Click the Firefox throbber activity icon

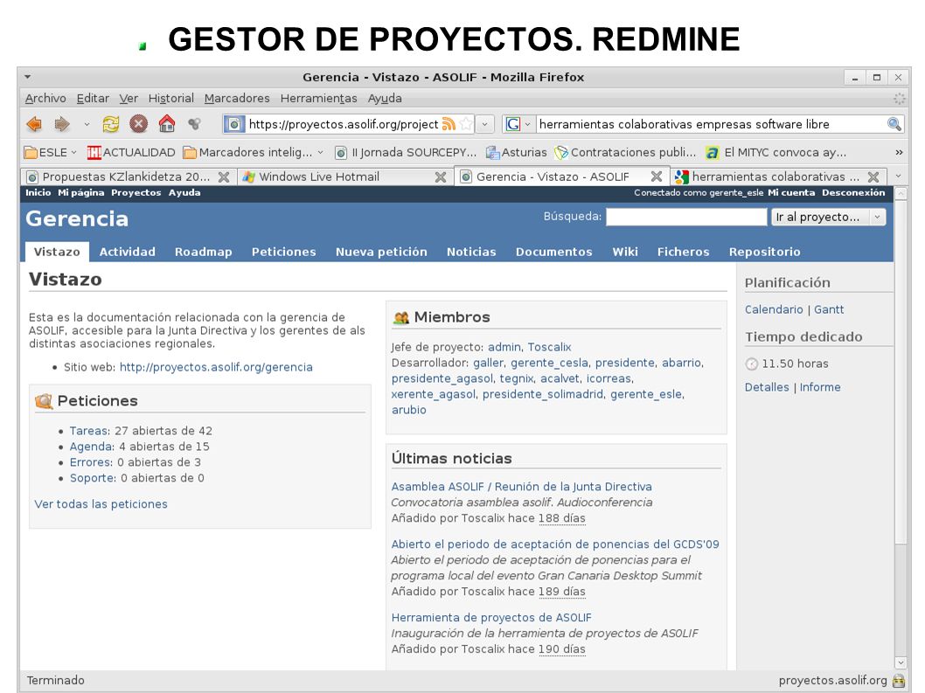tap(899, 99)
